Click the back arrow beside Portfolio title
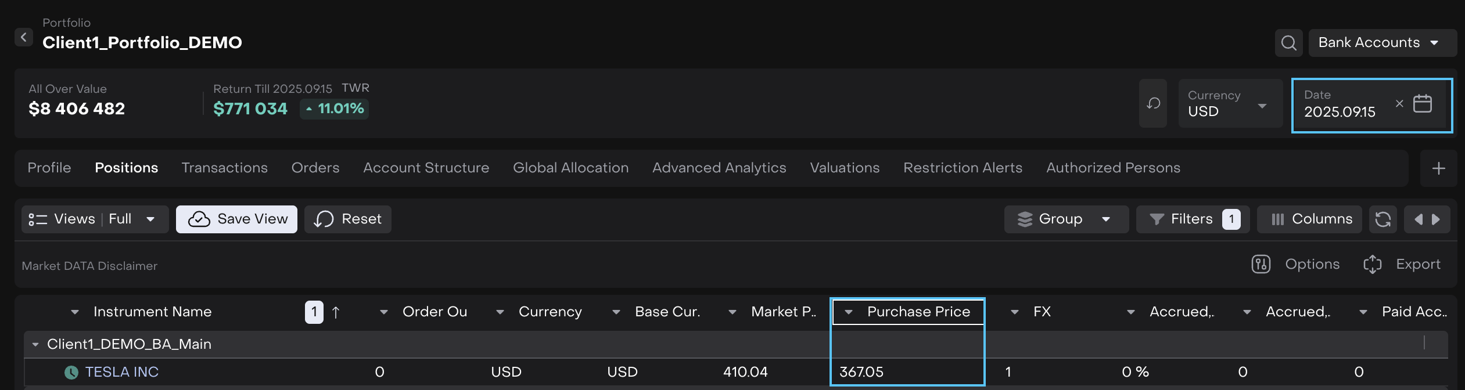The width and height of the screenshot is (1465, 390). click(23, 37)
